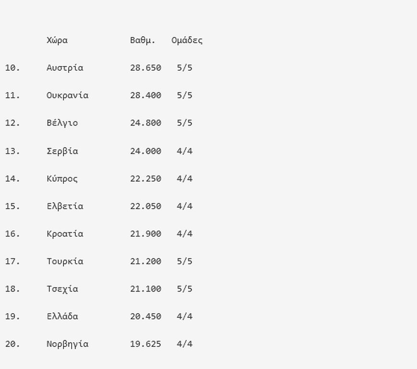Select rank number 15.
Viewport: 417px width, 369px height.
12,206
